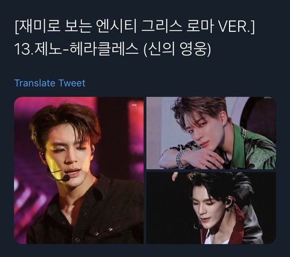Open the bottom-right photo with red jacket
The image size is (290, 257).
coord(211,208)
